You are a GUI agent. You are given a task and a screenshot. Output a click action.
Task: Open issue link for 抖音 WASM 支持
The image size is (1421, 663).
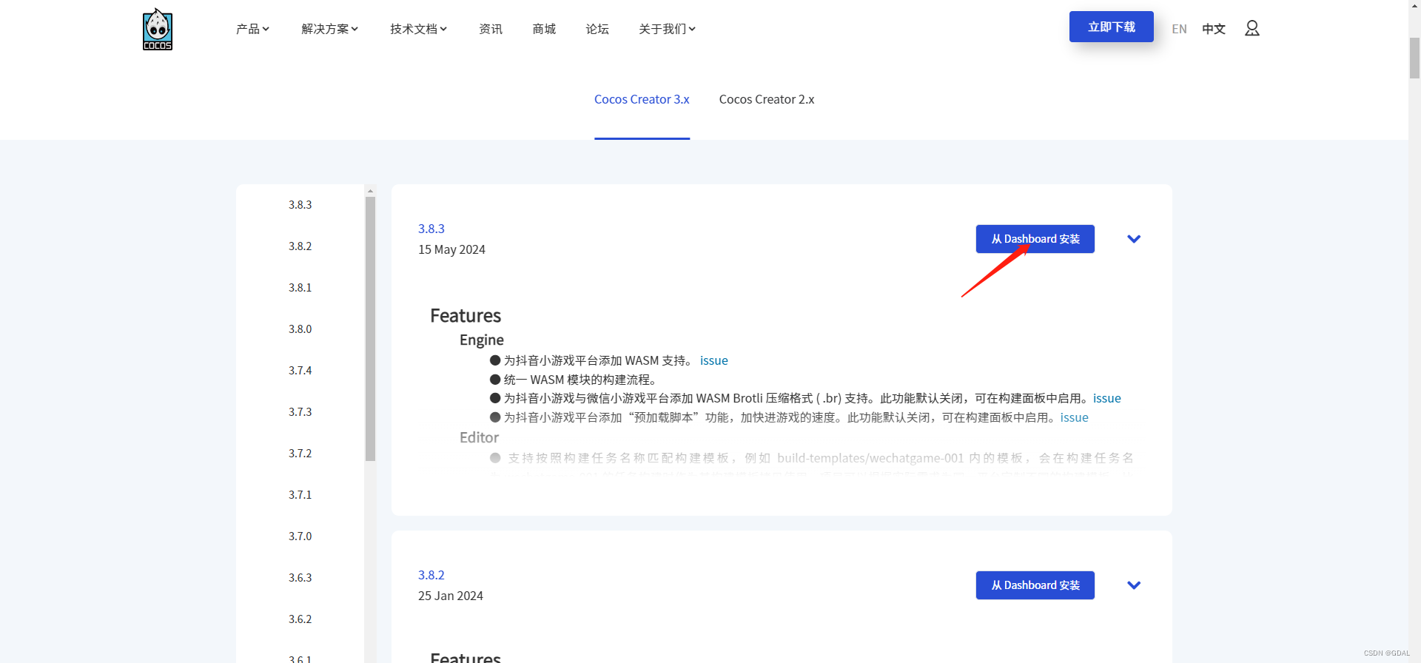pos(714,360)
